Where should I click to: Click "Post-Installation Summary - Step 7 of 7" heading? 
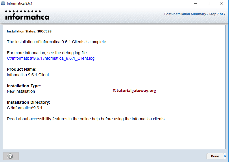pyautogui.click(x=195, y=14)
